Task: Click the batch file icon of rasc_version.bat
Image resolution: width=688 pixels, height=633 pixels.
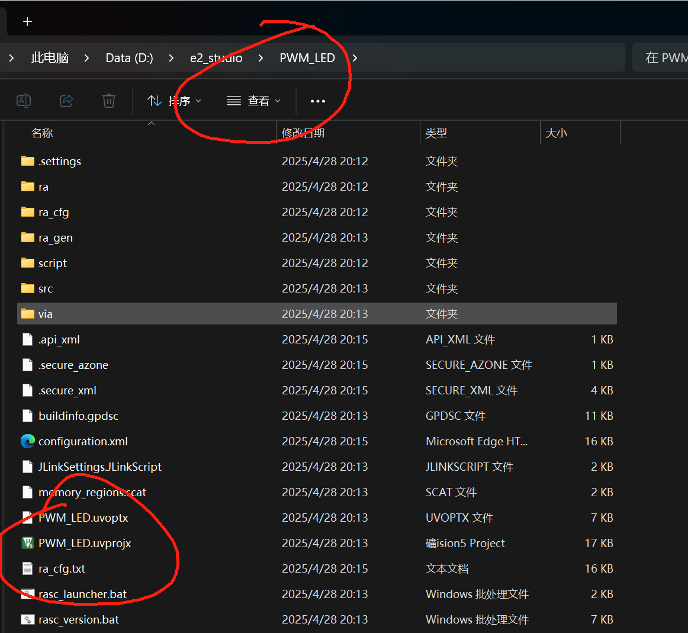Action: click(x=28, y=619)
